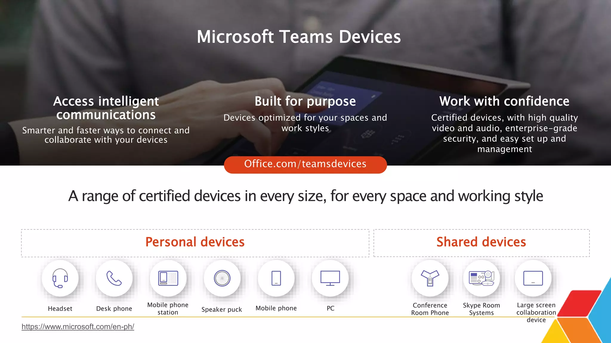The image size is (611, 343).
Task: Click the Shared devices heading
Action: tap(481, 242)
